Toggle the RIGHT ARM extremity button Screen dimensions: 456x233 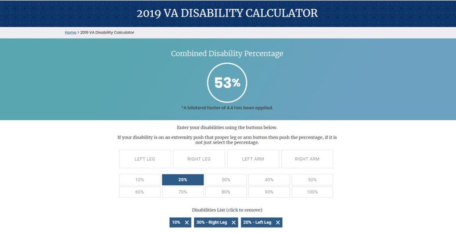click(307, 159)
